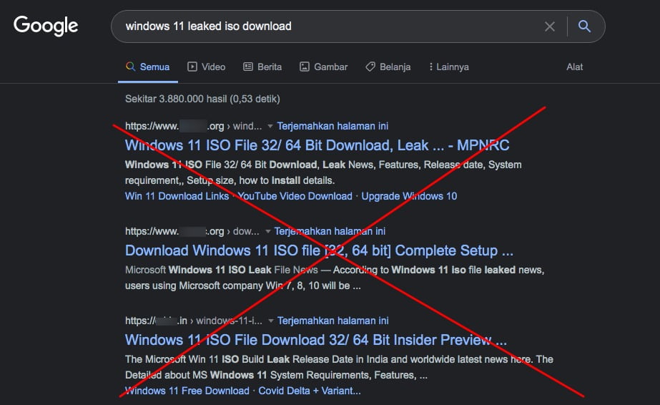Open Windows 11 ISO File MPNRC result
Screen dimensions: 660x405
[x=317, y=146]
